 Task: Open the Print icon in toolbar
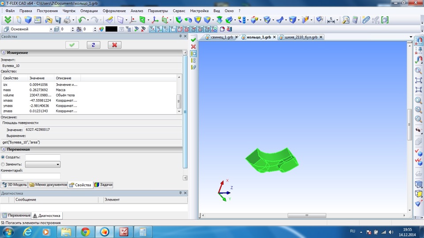point(67,20)
